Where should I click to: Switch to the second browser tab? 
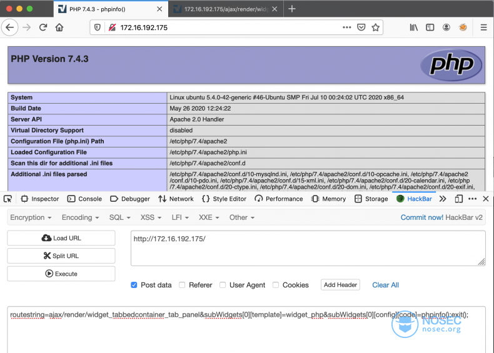point(226,9)
